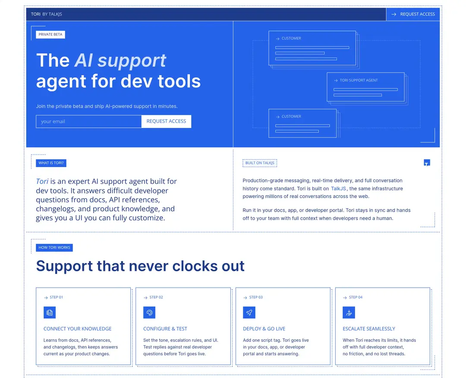Viewport: 466px width, 378px height.
Task: Click the TalkJS logo icon
Action: (x=427, y=163)
